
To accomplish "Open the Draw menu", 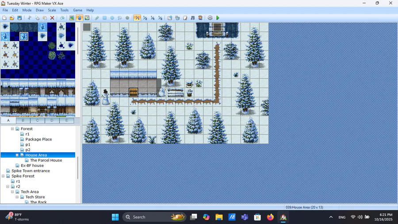I will coord(40,10).
